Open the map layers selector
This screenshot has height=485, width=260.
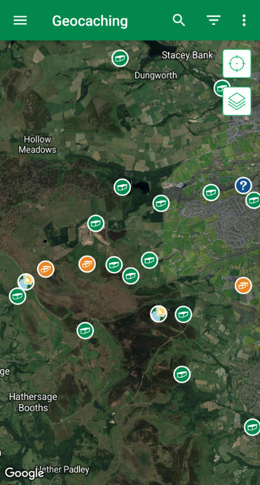[x=237, y=101]
